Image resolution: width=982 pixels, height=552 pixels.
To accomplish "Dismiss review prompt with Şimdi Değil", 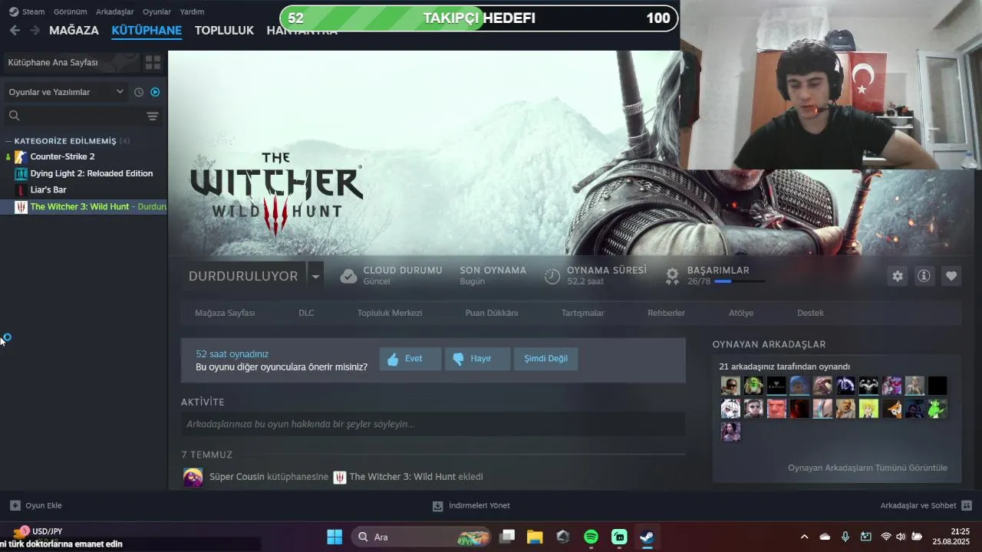I will point(545,359).
